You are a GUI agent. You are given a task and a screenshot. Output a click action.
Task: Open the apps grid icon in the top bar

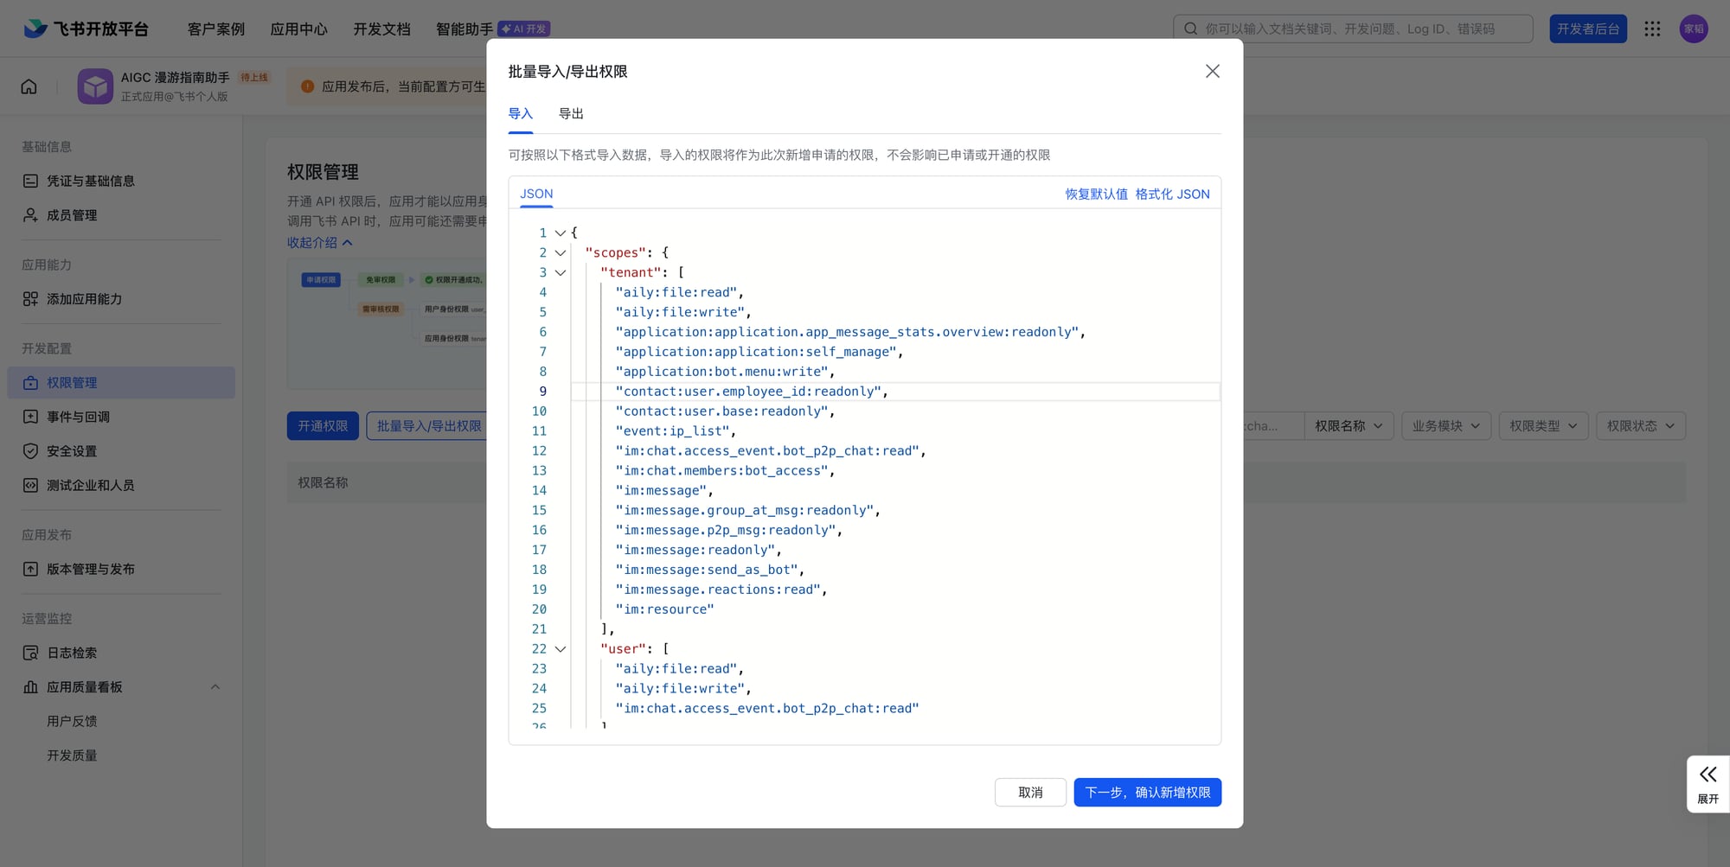point(1652,29)
